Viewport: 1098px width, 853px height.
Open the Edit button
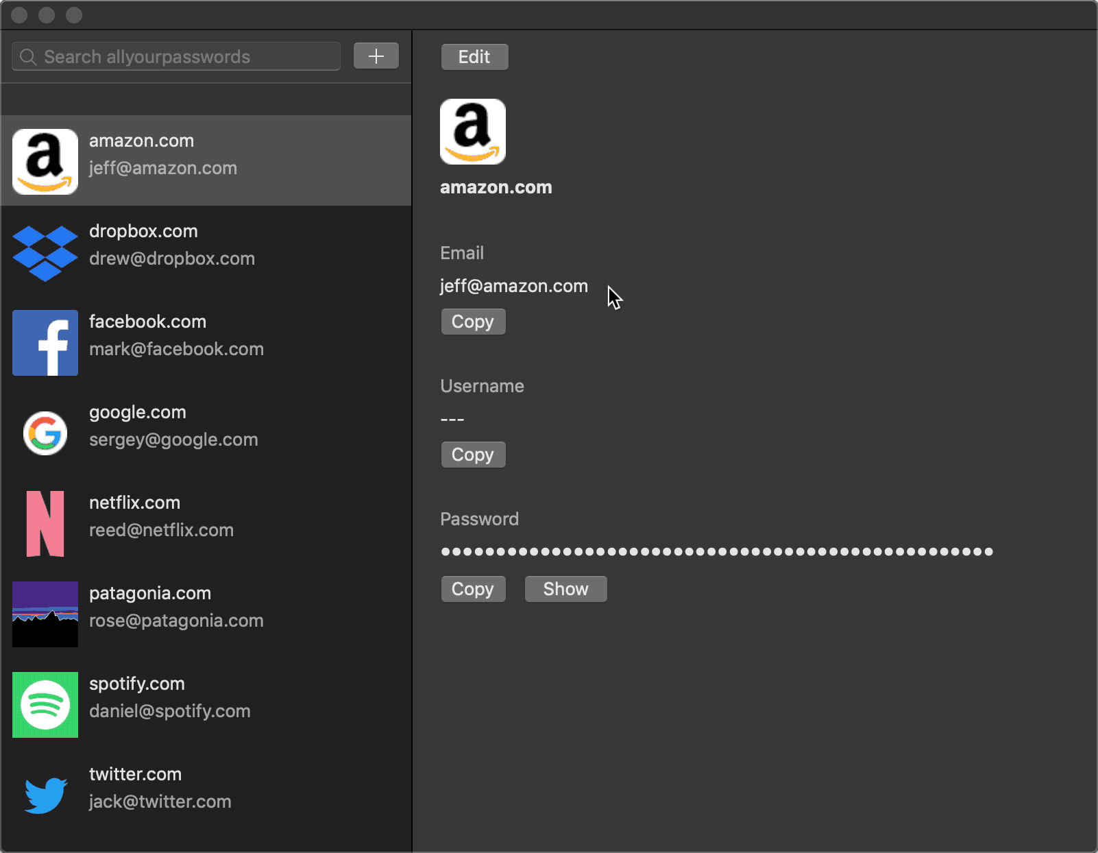click(474, 57)
